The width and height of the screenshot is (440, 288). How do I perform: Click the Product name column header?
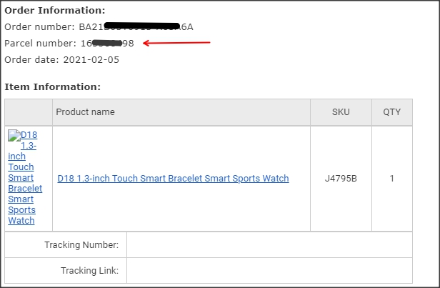click(x=85, y=112)
